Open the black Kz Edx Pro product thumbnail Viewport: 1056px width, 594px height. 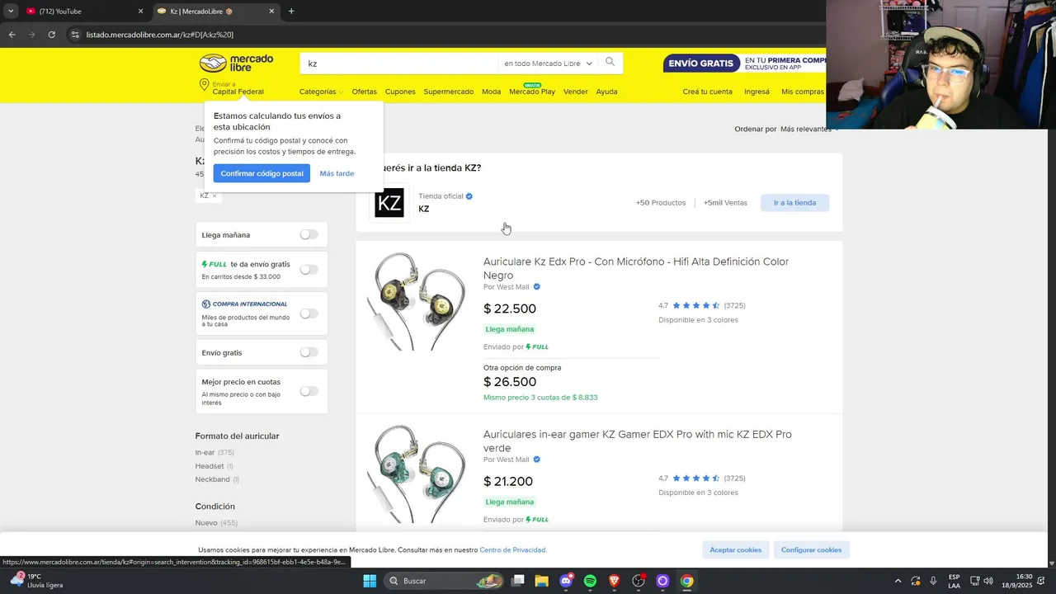tap(417, 302)
